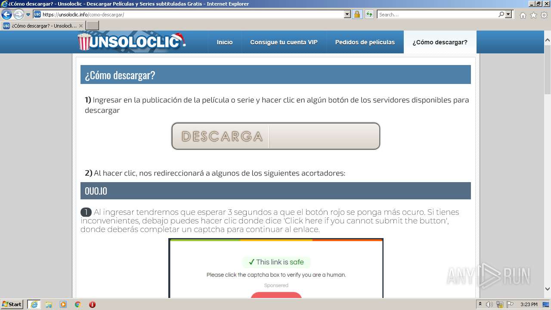The width and height of the screenshot is (551, 310).
Task: Click the 'This link is safe' screenshot image
Action: tap(275, 268)
